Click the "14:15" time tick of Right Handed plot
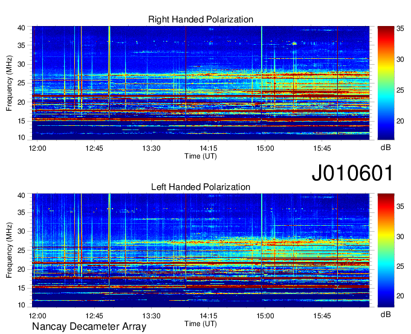 point(209,148)
